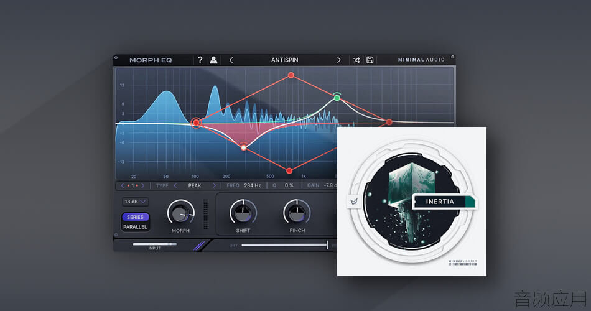591x311 pixels.
Task: Click the INPUT level slider
Action: point(154,244)
